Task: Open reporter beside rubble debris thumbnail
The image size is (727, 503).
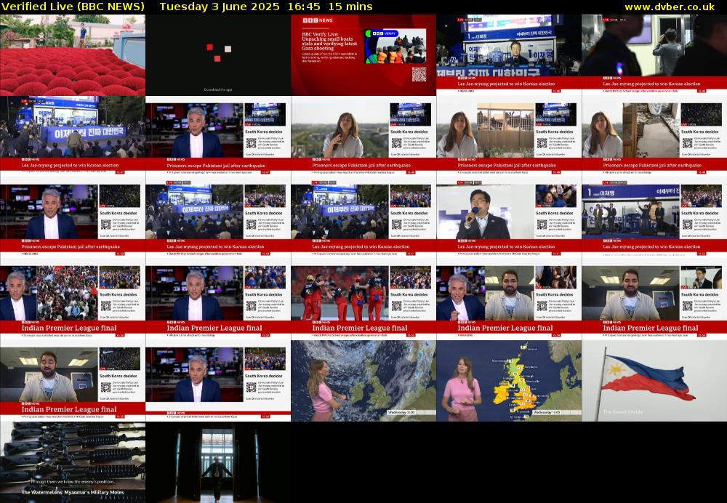Action: (x=654, y=137)
